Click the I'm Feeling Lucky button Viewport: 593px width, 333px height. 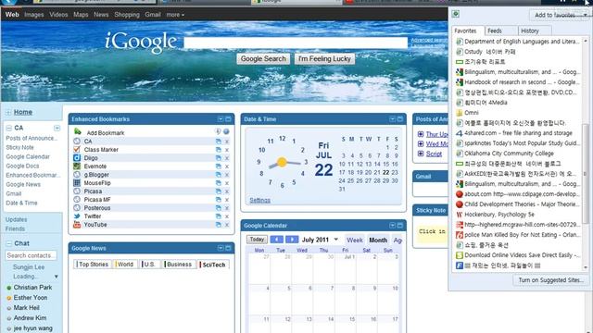[324, 59]
